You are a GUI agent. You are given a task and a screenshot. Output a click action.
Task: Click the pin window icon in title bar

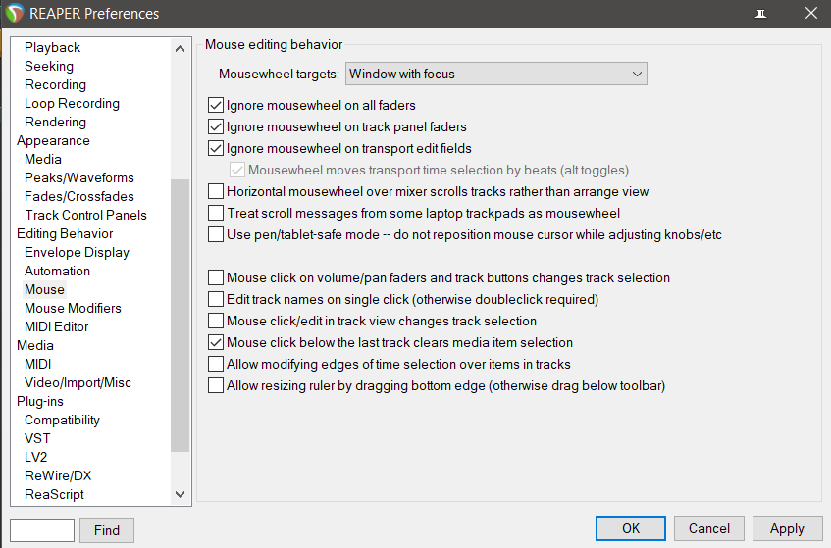pyautogui.click(x=760, y=14)
